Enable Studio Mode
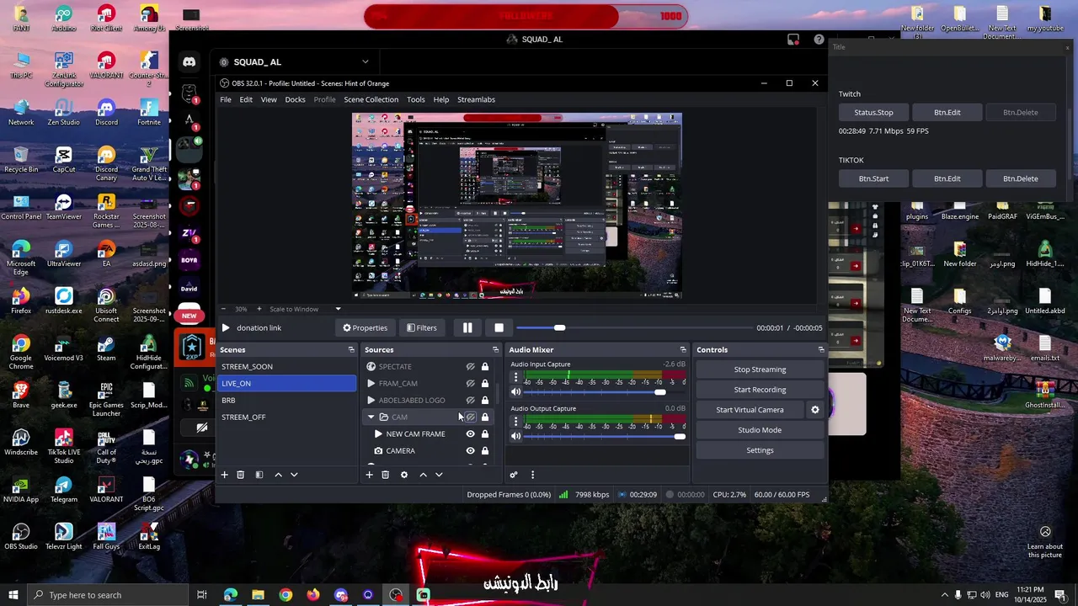 (x=760, y=430)
